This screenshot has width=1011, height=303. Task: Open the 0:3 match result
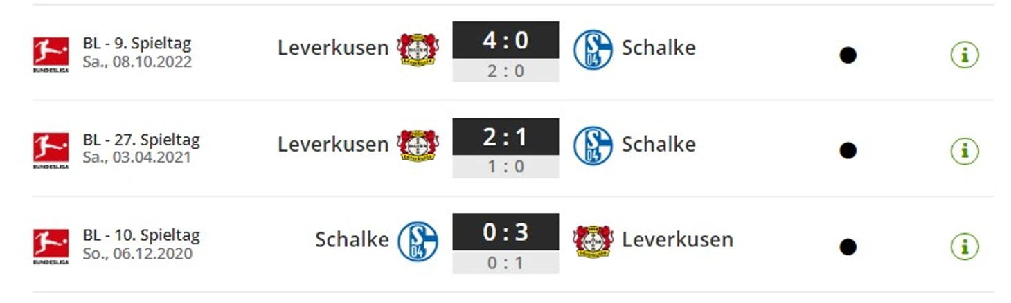pyautogui.click(x=505, y=244)
